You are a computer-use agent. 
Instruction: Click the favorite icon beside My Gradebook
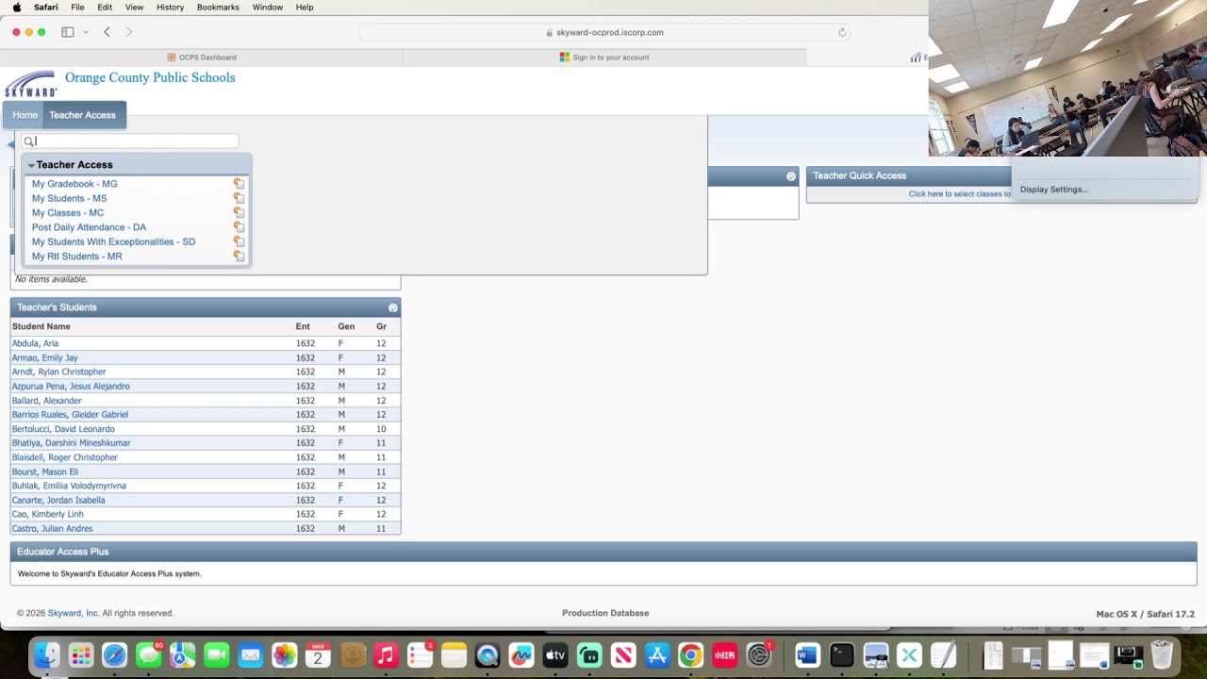[x=239, y=184]
